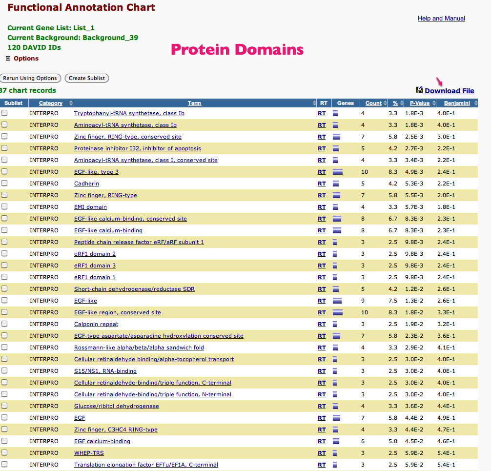The height and width of the screenshot is (471, 491).
Task: Click the gene bar for EMI domain
Action: click(335, 207)
